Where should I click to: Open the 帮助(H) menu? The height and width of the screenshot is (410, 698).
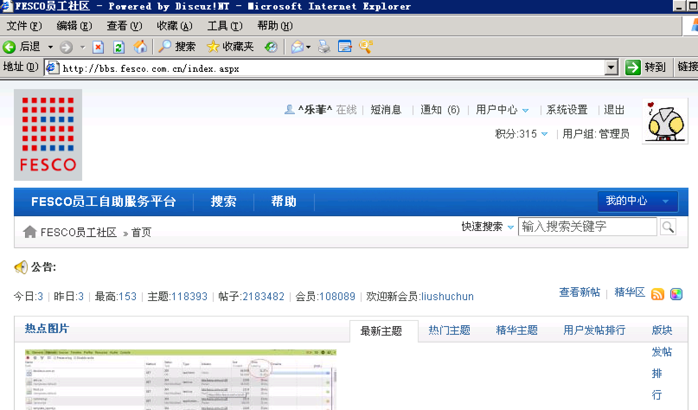point(275,26)
